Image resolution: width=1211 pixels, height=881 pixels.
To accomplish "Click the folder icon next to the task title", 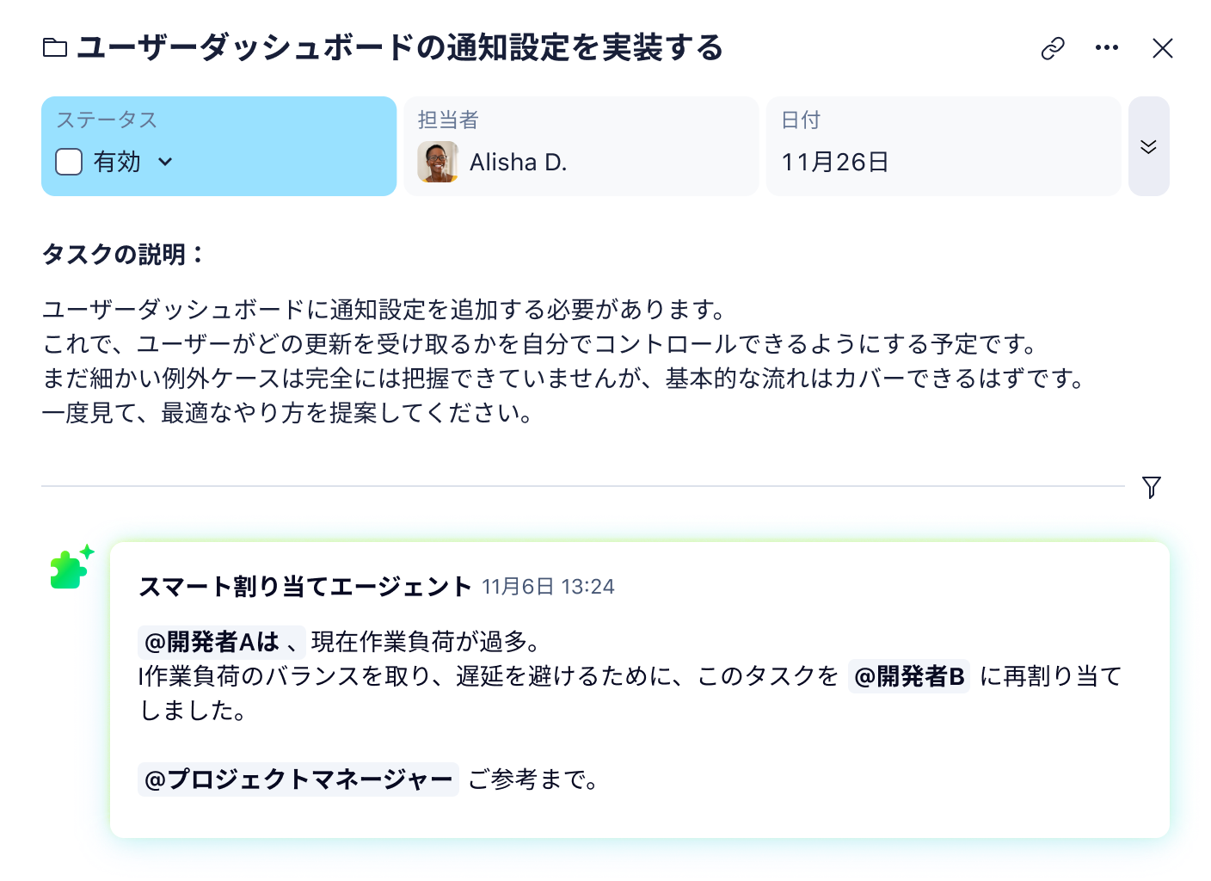I will tap(55, 48).
